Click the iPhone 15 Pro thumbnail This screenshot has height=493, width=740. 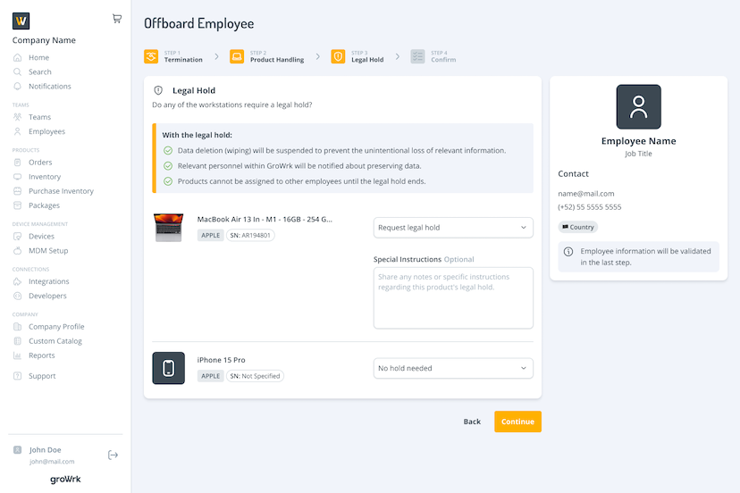pos(168,368)
